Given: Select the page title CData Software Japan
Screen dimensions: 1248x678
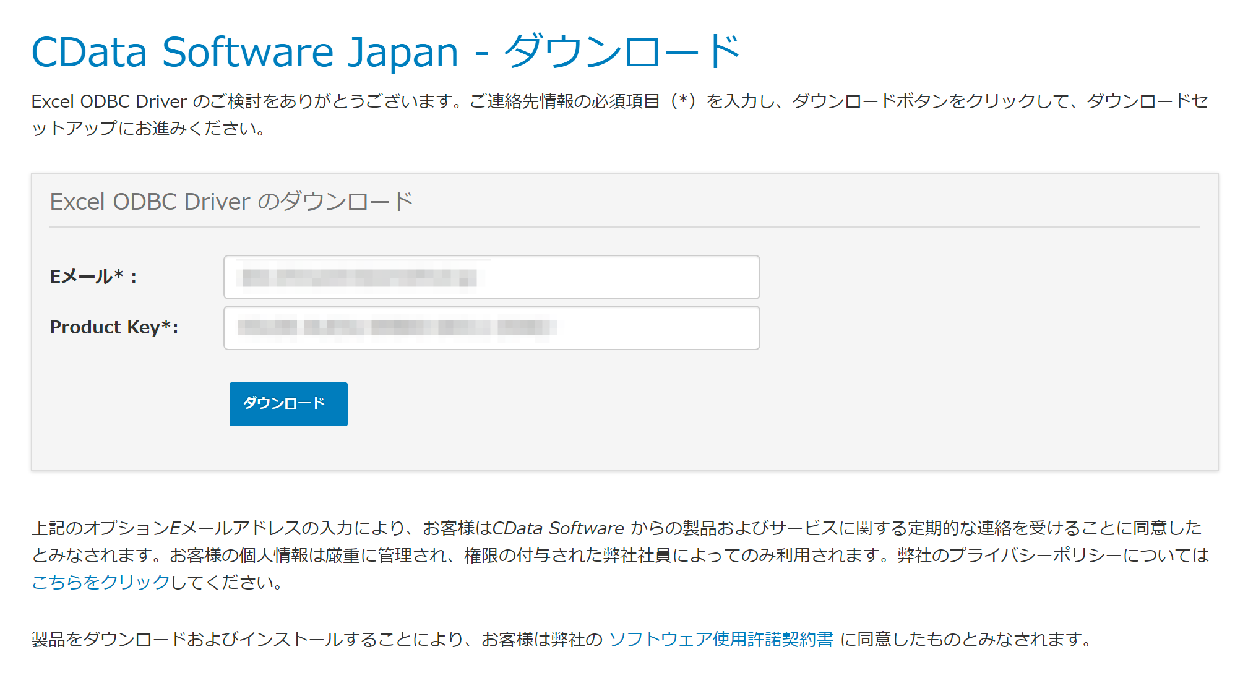Looking at the screenshot, I should (x=241, y=51).
